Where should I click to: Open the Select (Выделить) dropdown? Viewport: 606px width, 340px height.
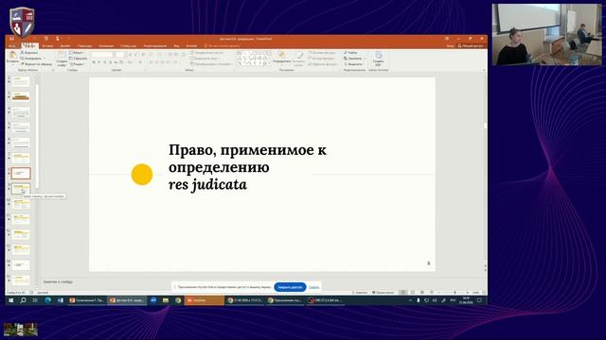point(353,64)
